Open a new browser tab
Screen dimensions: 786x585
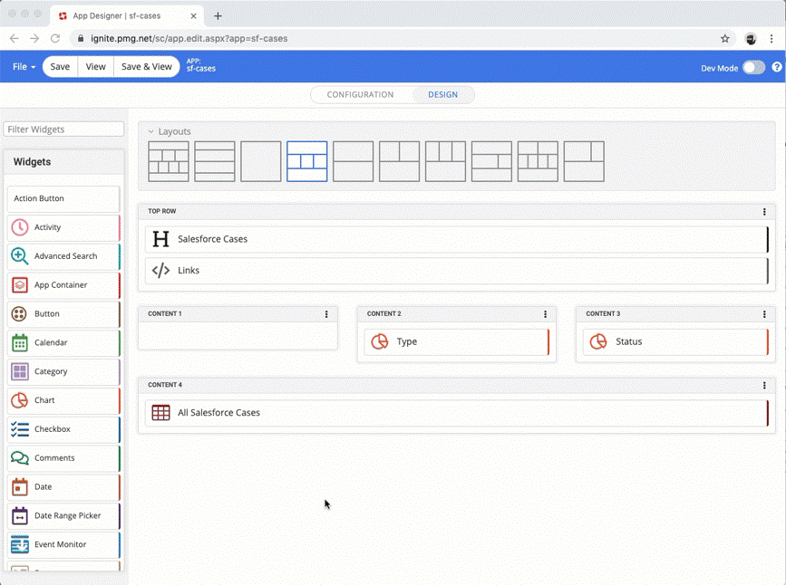point(218,16)
